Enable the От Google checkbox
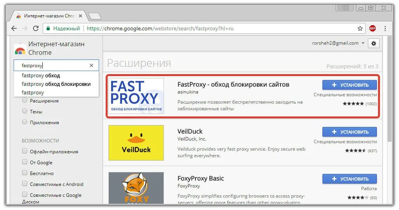Image resolution: width=399 pixels, height=210 pixels. tap(24, 162)
